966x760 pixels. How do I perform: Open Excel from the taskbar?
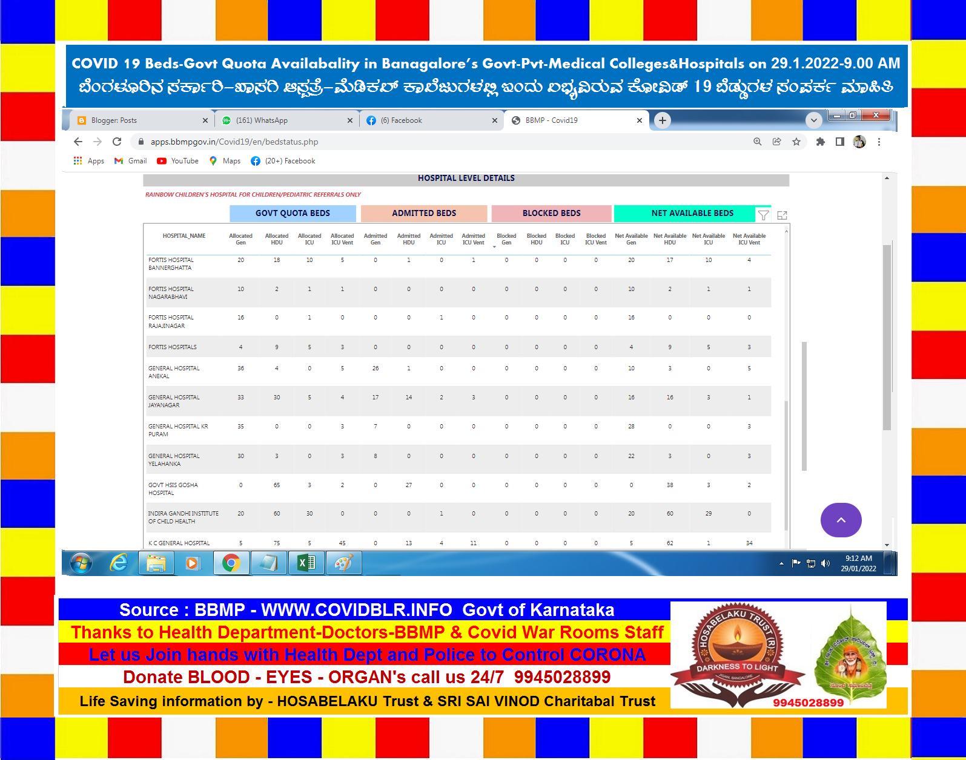point(306,563)
